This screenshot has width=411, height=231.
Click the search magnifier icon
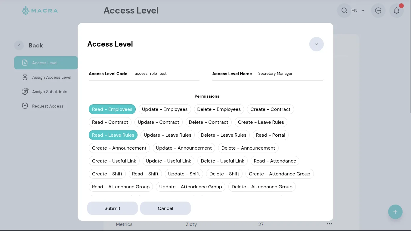click(x=344, y=11)
